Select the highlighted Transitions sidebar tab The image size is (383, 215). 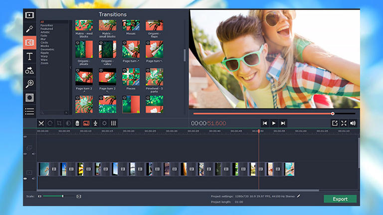(29, 43)
